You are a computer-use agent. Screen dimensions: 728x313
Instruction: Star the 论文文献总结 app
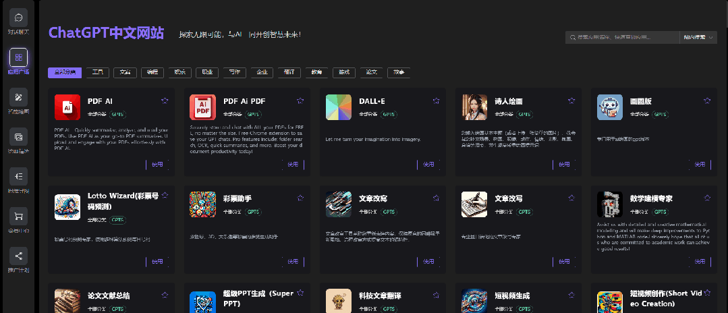[x=165, y=295]
